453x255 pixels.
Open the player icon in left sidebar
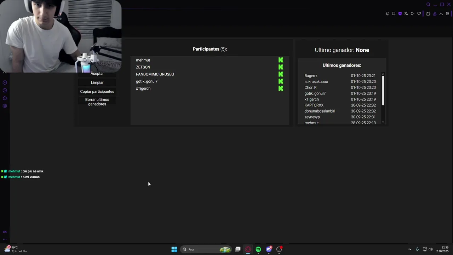click(5, 83)
